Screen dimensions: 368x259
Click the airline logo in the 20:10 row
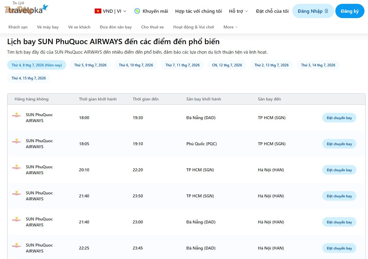17,167
